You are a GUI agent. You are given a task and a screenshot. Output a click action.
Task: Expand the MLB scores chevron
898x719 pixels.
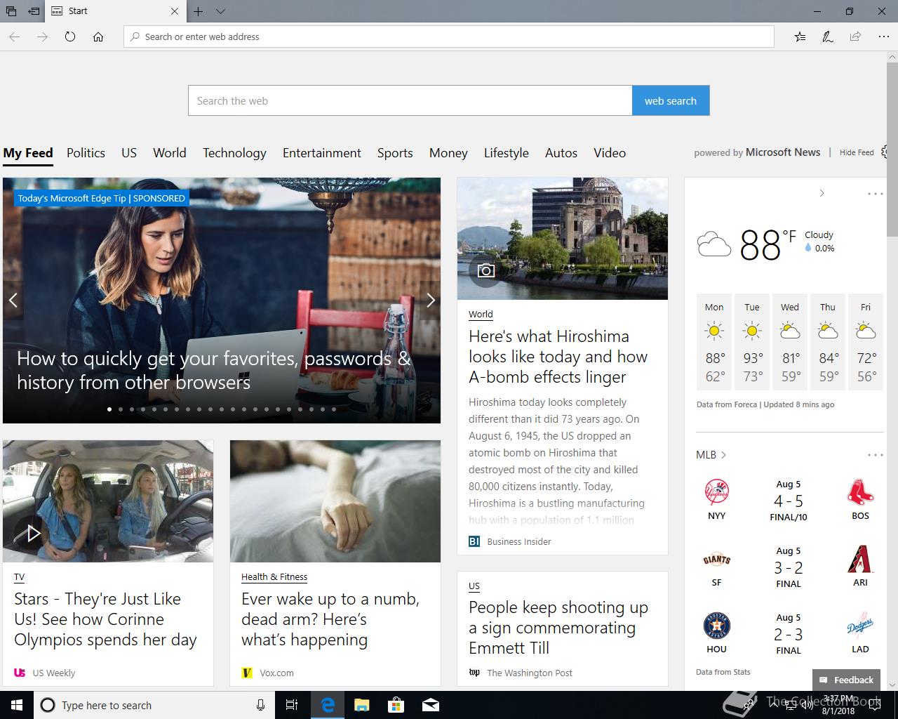click(x=723, y=455)
